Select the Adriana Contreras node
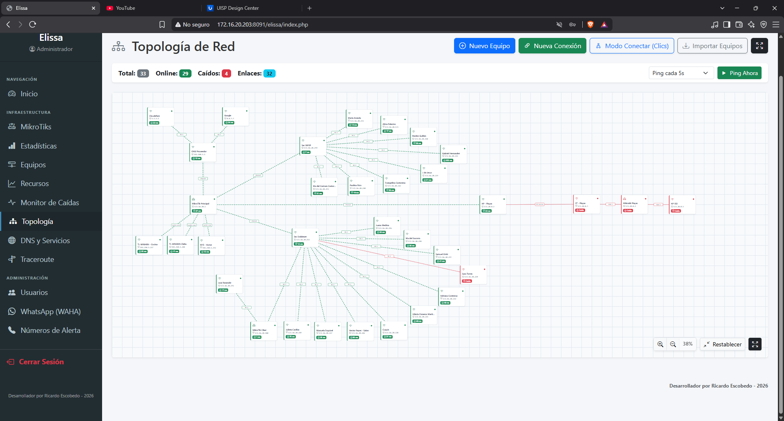Image resolution: width=784 pixels, height=421 pixels. pos(452,297)
